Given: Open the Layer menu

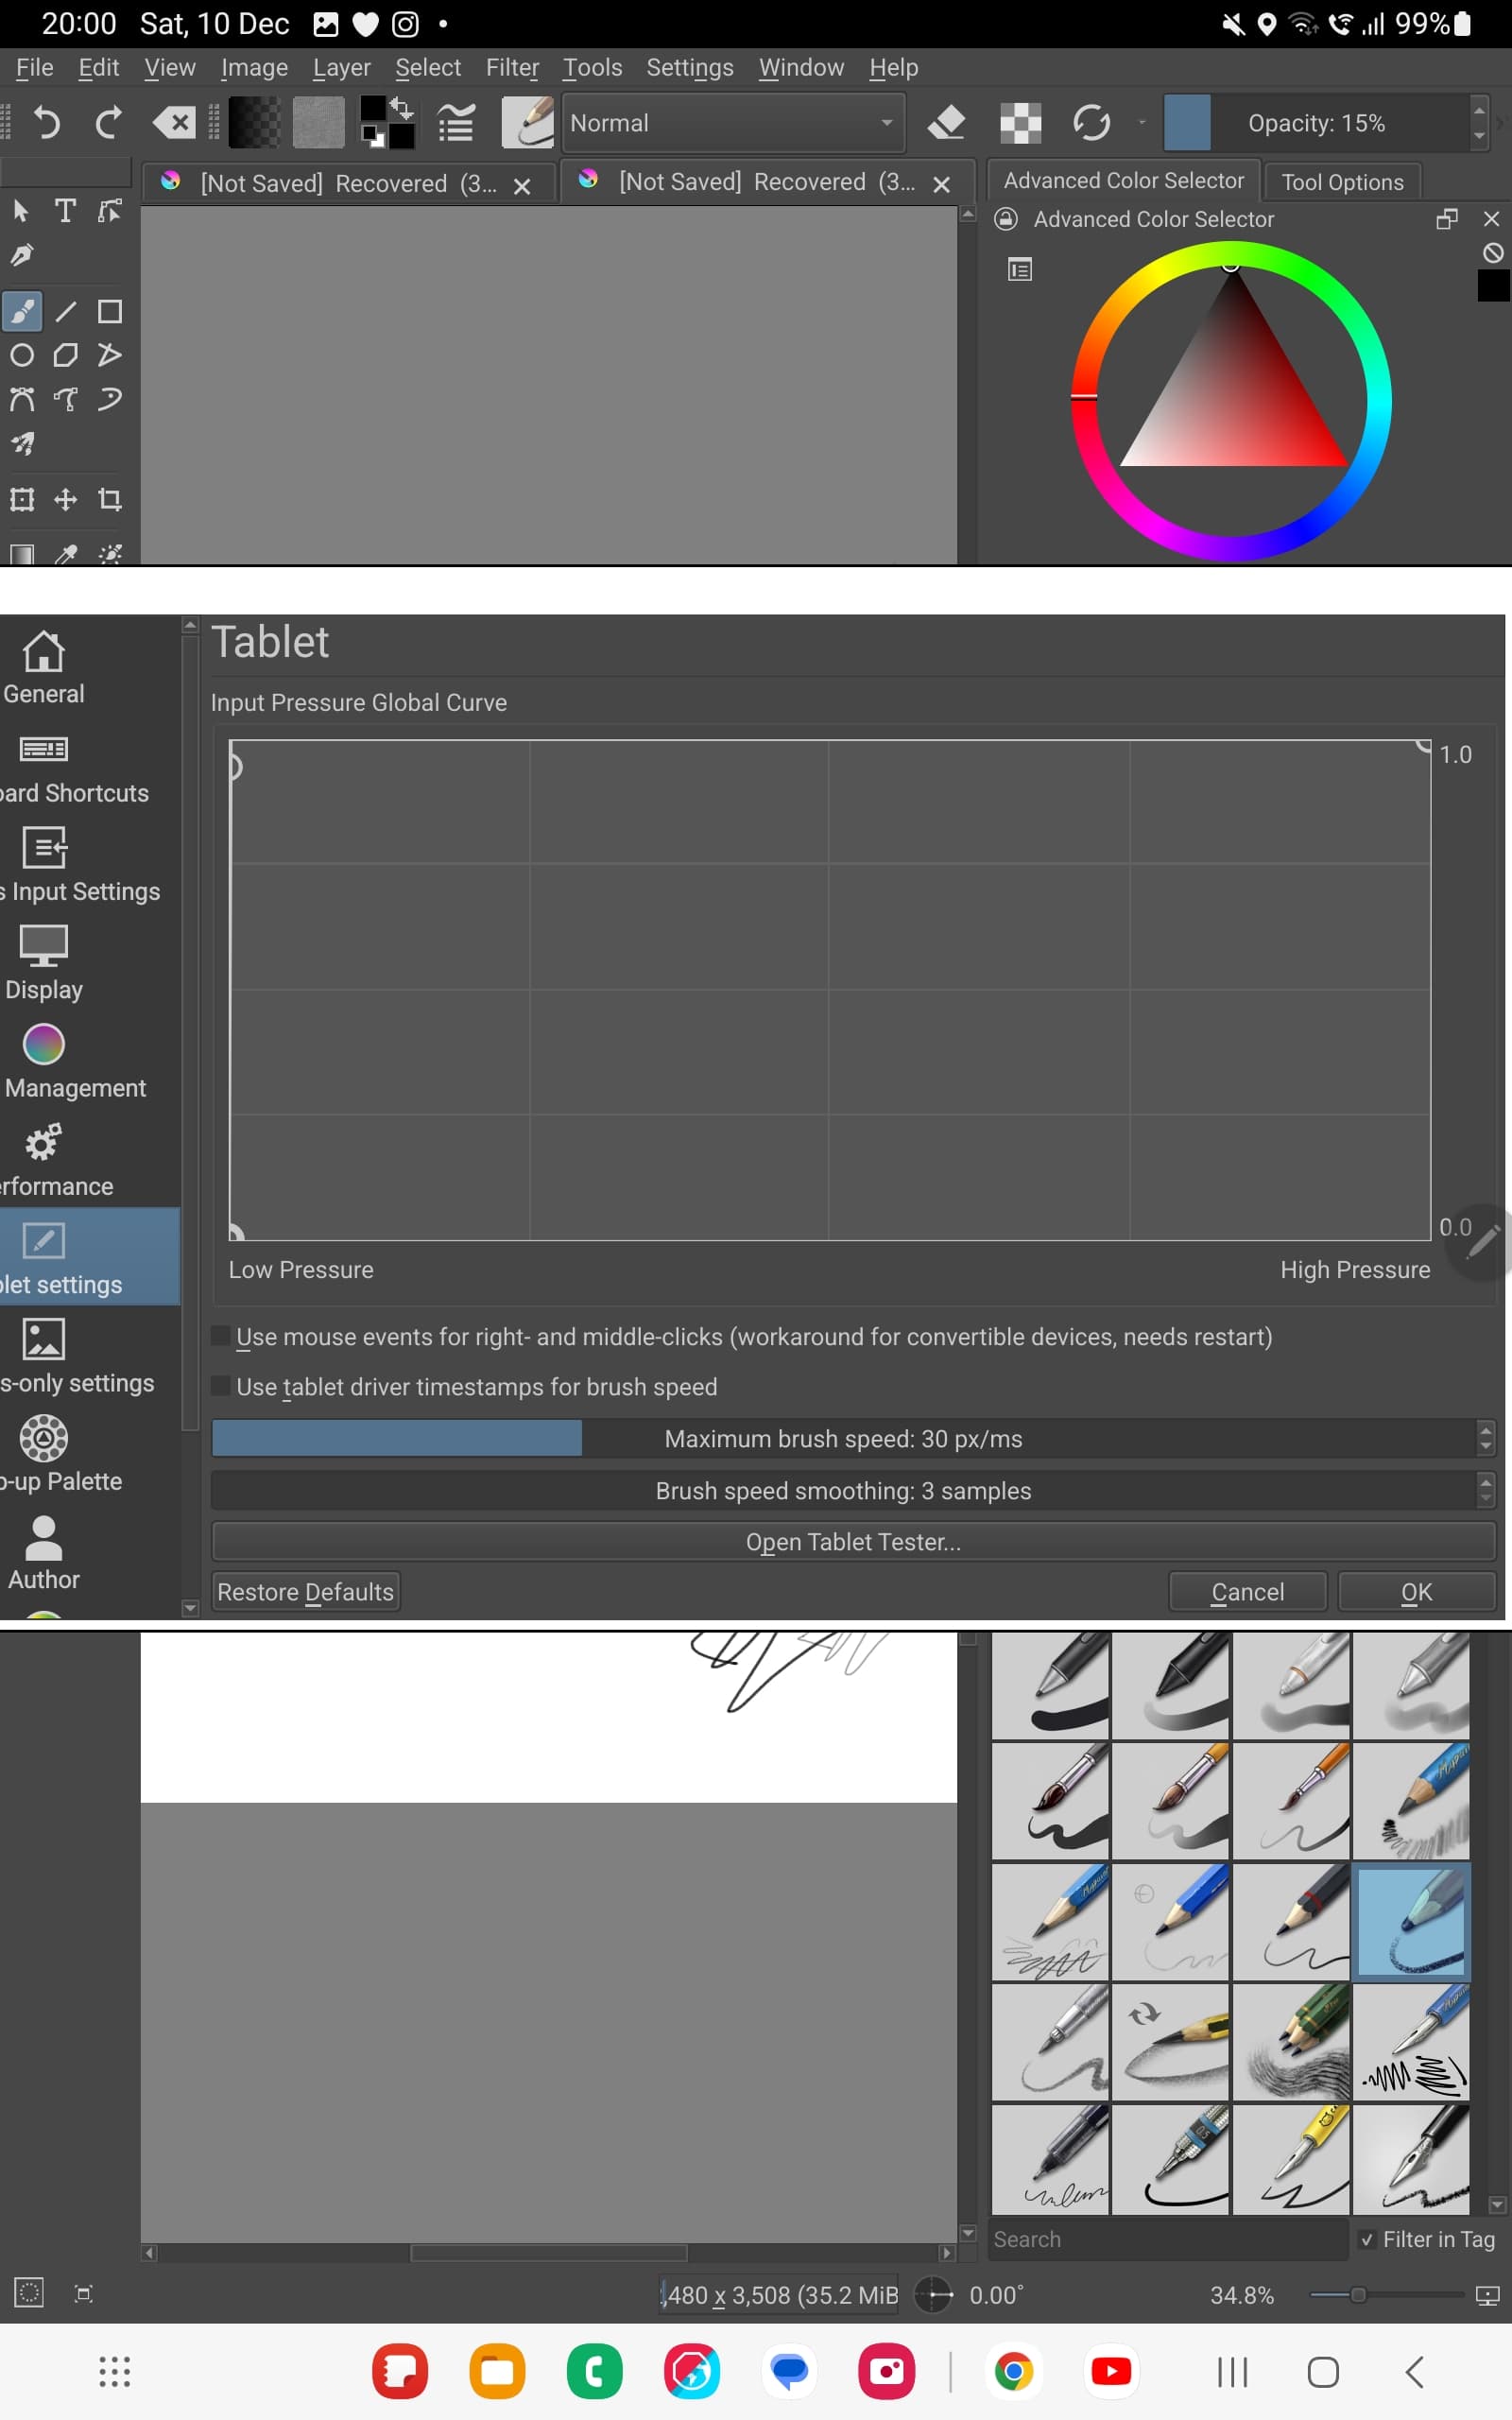Looking at the screenshot, I should pos(341,67).
